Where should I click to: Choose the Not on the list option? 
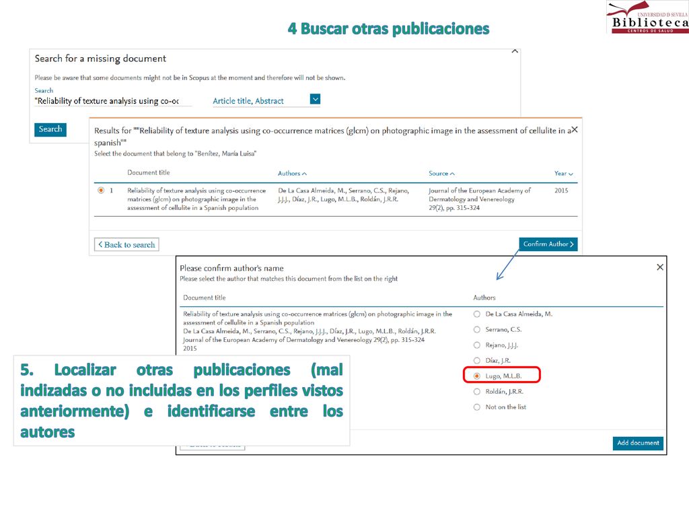(x=477, y=407)
